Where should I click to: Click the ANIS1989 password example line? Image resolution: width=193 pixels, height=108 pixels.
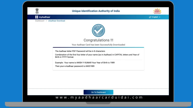click(75, 66)
